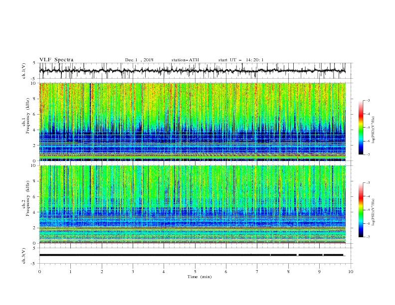The image size is (395, 305).
Task: Click the ch.1 'Frequency (kHz)' axis label
Action: pos(27,116)
